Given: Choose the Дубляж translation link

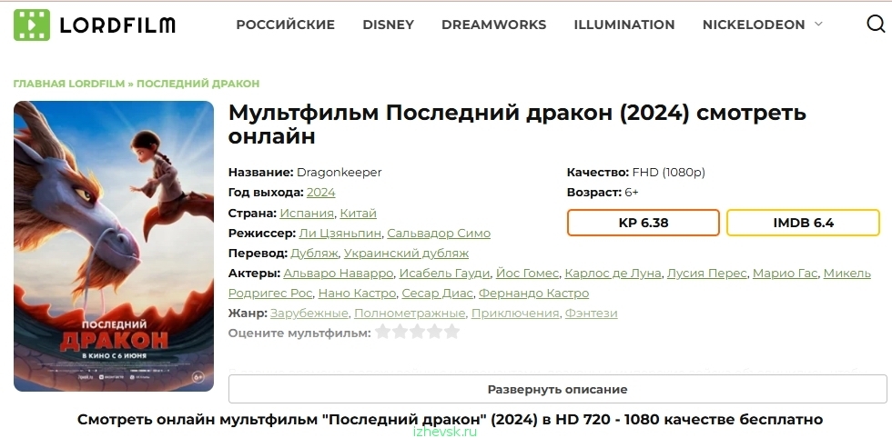Looking at the screenshot, I should click(x=314, y=253).
